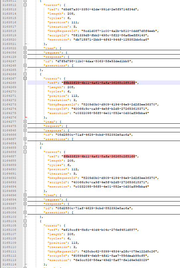
Task: Expand the folded "request" node on line 3164056
Action: click(25, 53)
